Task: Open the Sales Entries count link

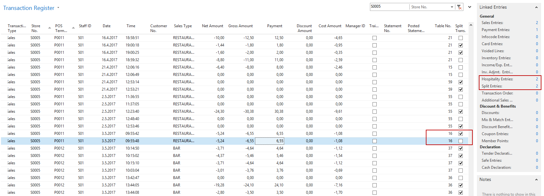Action: pyautogui.click(x=537, y=23)
